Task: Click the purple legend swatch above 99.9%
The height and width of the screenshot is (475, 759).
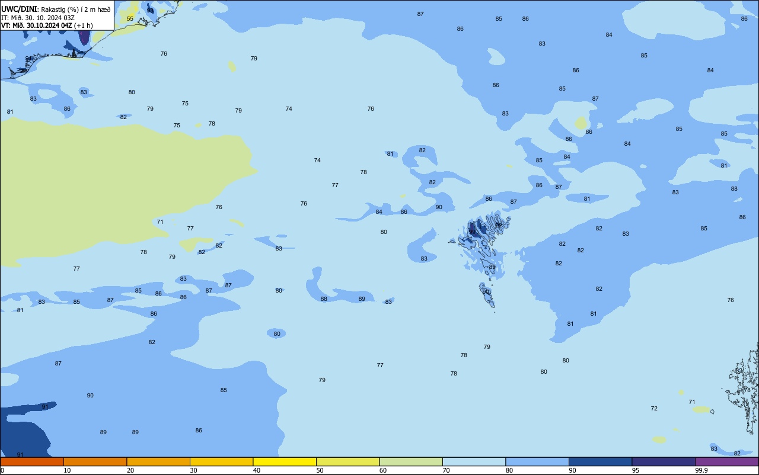Action: [x=726, y=461]
